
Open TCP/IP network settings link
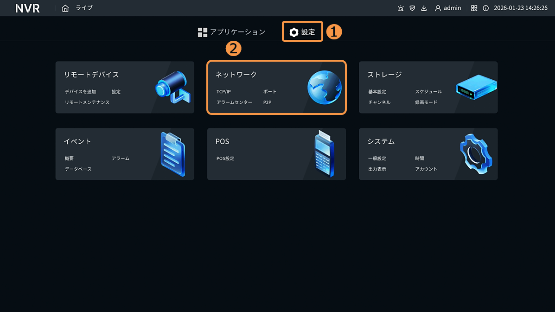(223, 92)
